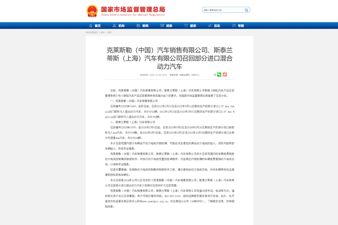Image resolution: width=338 pixels, height=225 pixels.
Task: Open the 政务 navigation menu item
Action: 169,26
